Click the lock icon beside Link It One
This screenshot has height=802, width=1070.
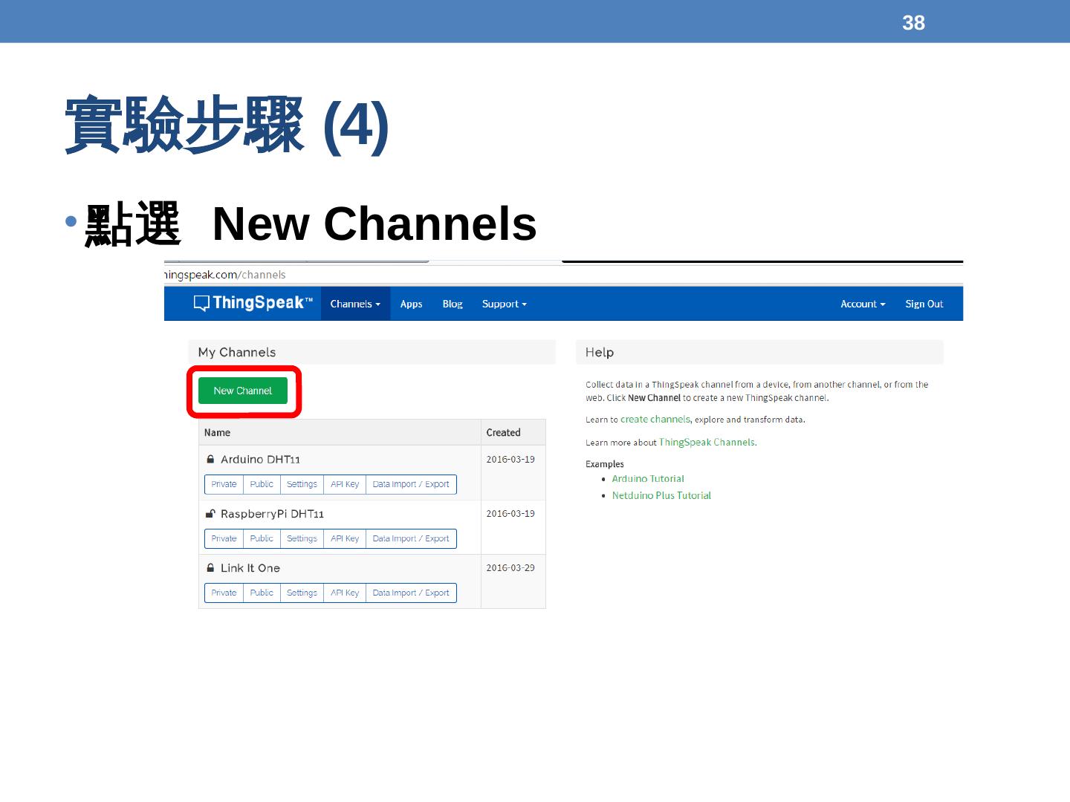coord(210,568)
